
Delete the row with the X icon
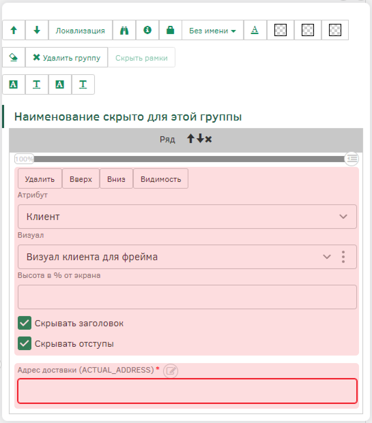(209, 139)
